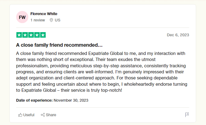Click the Dec 6, 2023 review date
The width and height of the screenshot is (206, 125).
point(178,35)
